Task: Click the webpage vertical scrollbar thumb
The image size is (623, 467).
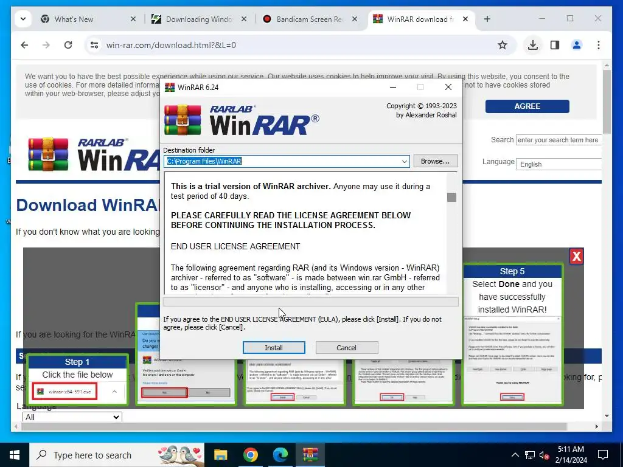Action: (607, 102)
